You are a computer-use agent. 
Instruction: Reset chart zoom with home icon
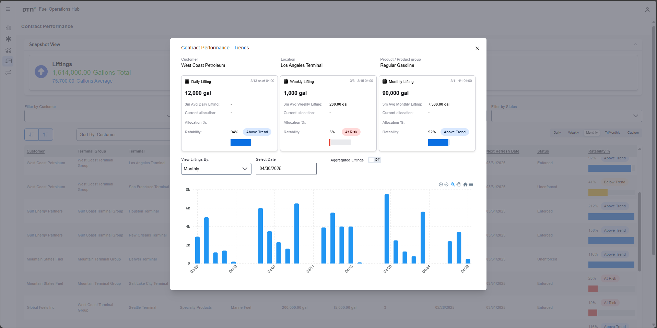click(x=465, y=184)
